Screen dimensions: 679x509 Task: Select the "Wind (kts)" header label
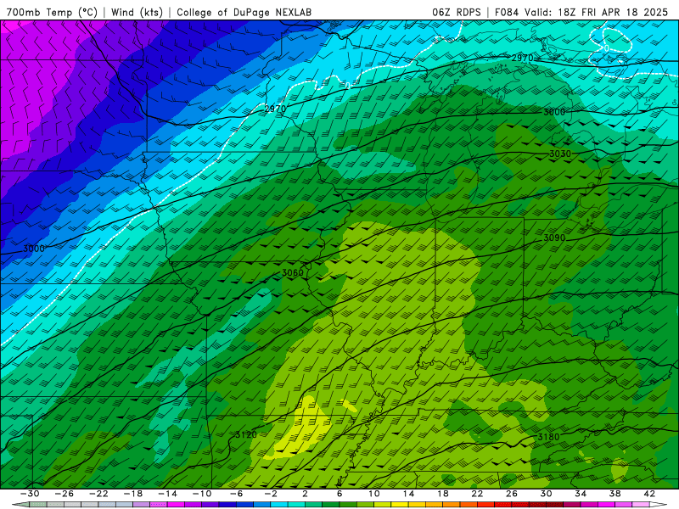click(137, 12)
